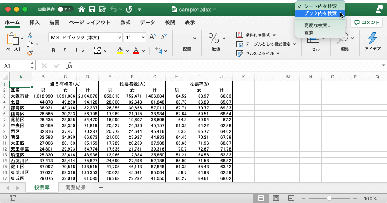This screenshot has width=387, height=203.
Task: Click the Comments コメント button
Action: [x=367, y=22]
